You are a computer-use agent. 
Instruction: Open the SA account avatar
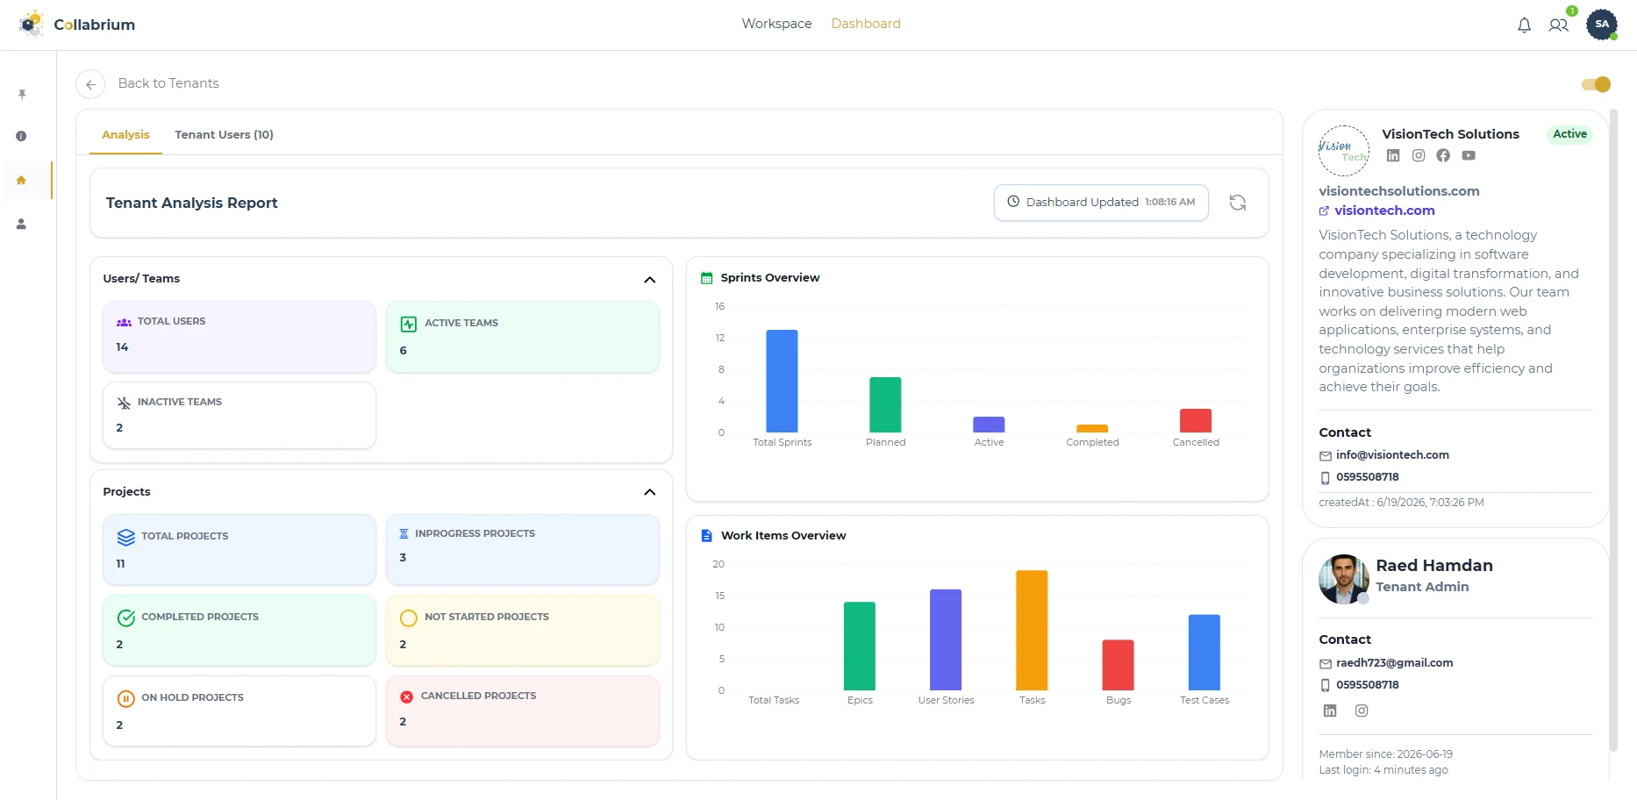point(1602,25)
